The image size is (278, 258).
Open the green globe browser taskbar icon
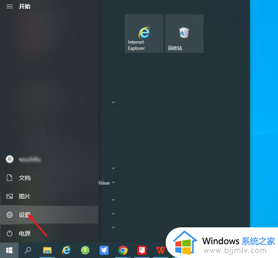85,250
